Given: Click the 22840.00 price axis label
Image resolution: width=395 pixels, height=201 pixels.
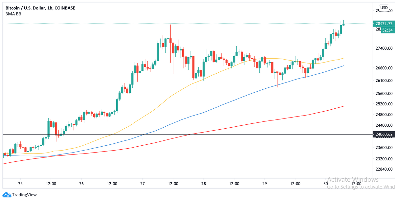Looking at the screenshot, I should [384, 169].
